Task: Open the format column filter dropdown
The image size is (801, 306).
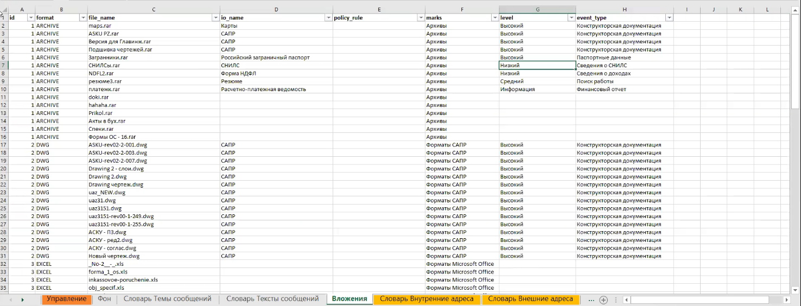Action: (x=82, y=18)
